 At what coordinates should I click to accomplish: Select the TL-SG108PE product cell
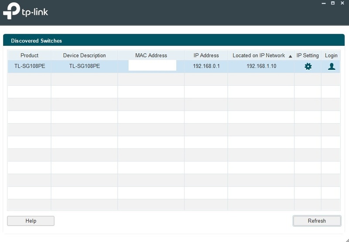tap(30, 66)
